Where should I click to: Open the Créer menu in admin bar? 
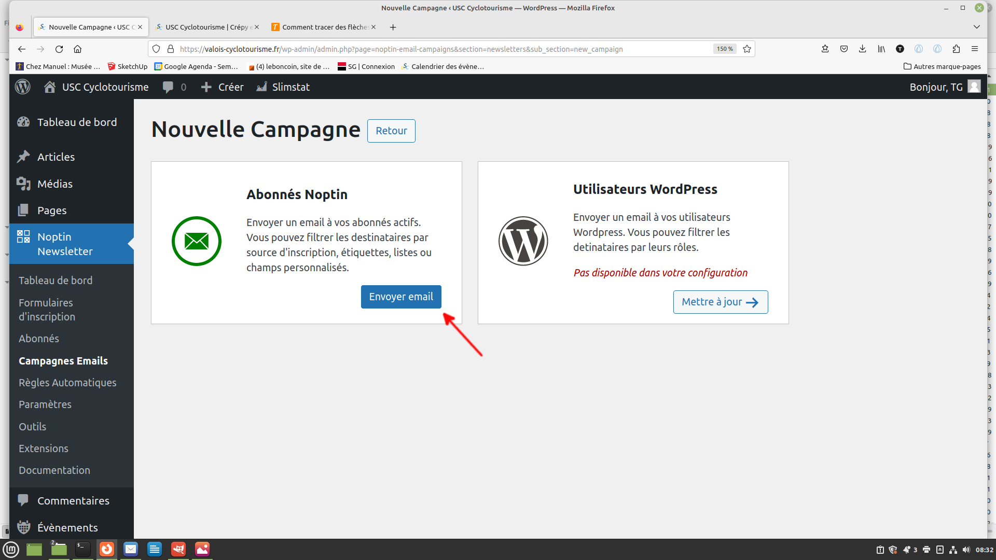pyautogui.click(x=222, y=87)
